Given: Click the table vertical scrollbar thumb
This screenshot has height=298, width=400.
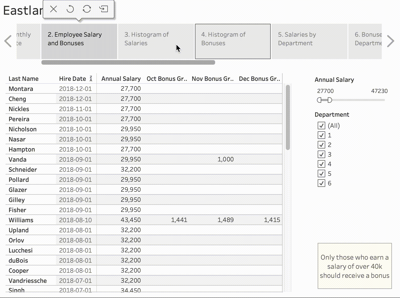Looking at the screenshot, I should pos(288,117).
